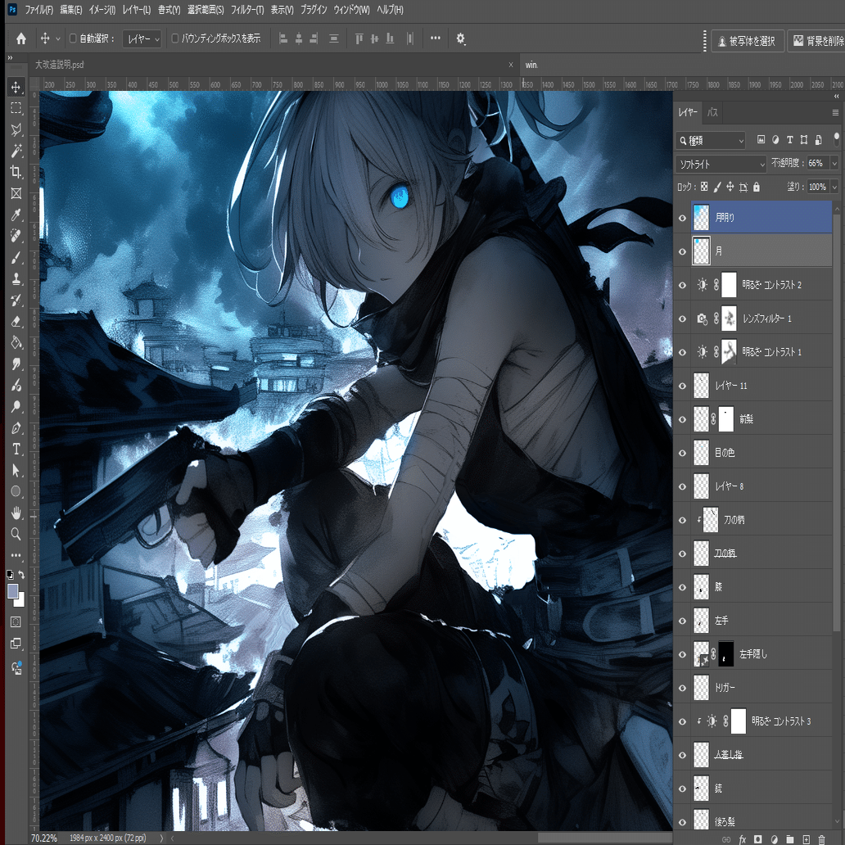
Task: Open the three-dots more align options
Action: coord(436,38)
